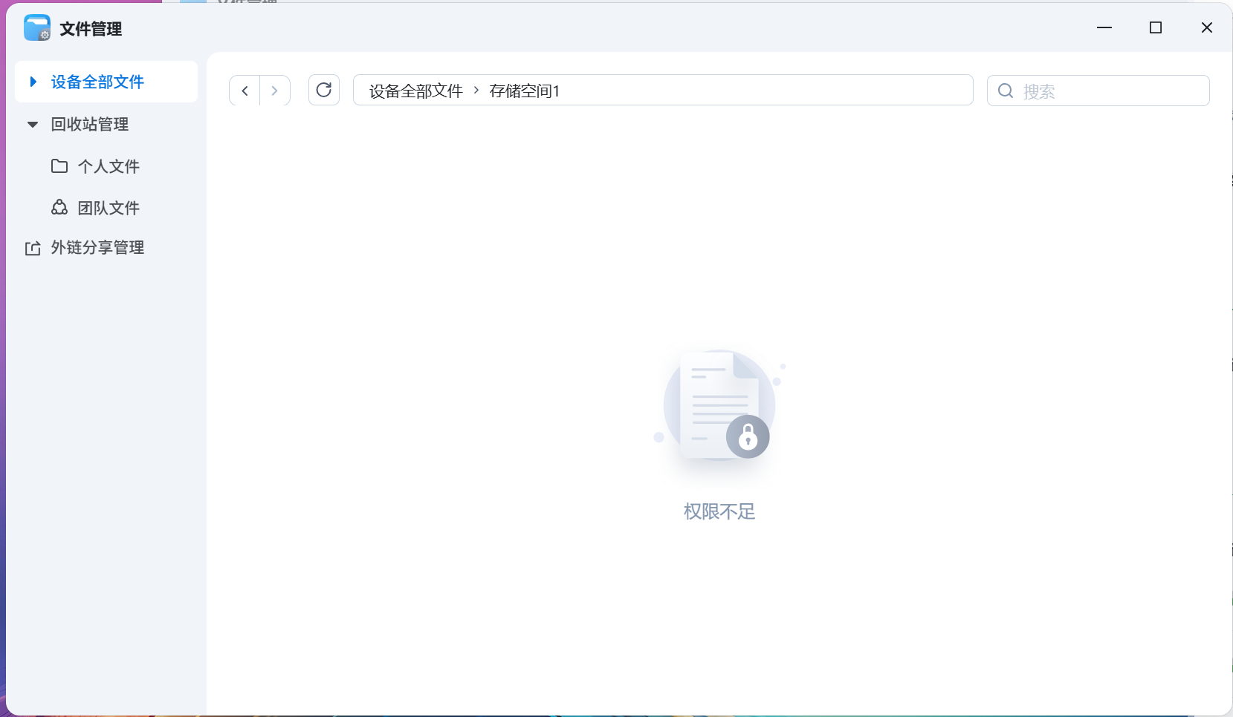Click the breadcrumb separator chevron
Screen dimensions: 1233x717
point(476,90)
